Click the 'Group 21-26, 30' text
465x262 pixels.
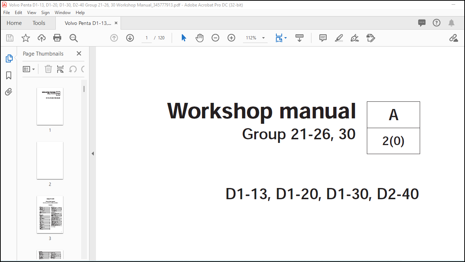tap(299, 134)
